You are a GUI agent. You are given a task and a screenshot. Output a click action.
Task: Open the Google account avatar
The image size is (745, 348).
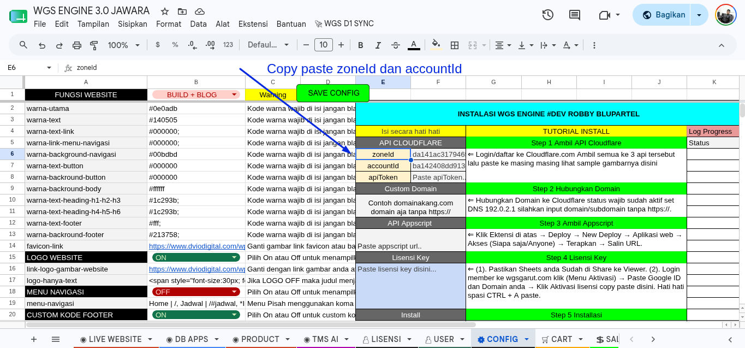(726, 15)
